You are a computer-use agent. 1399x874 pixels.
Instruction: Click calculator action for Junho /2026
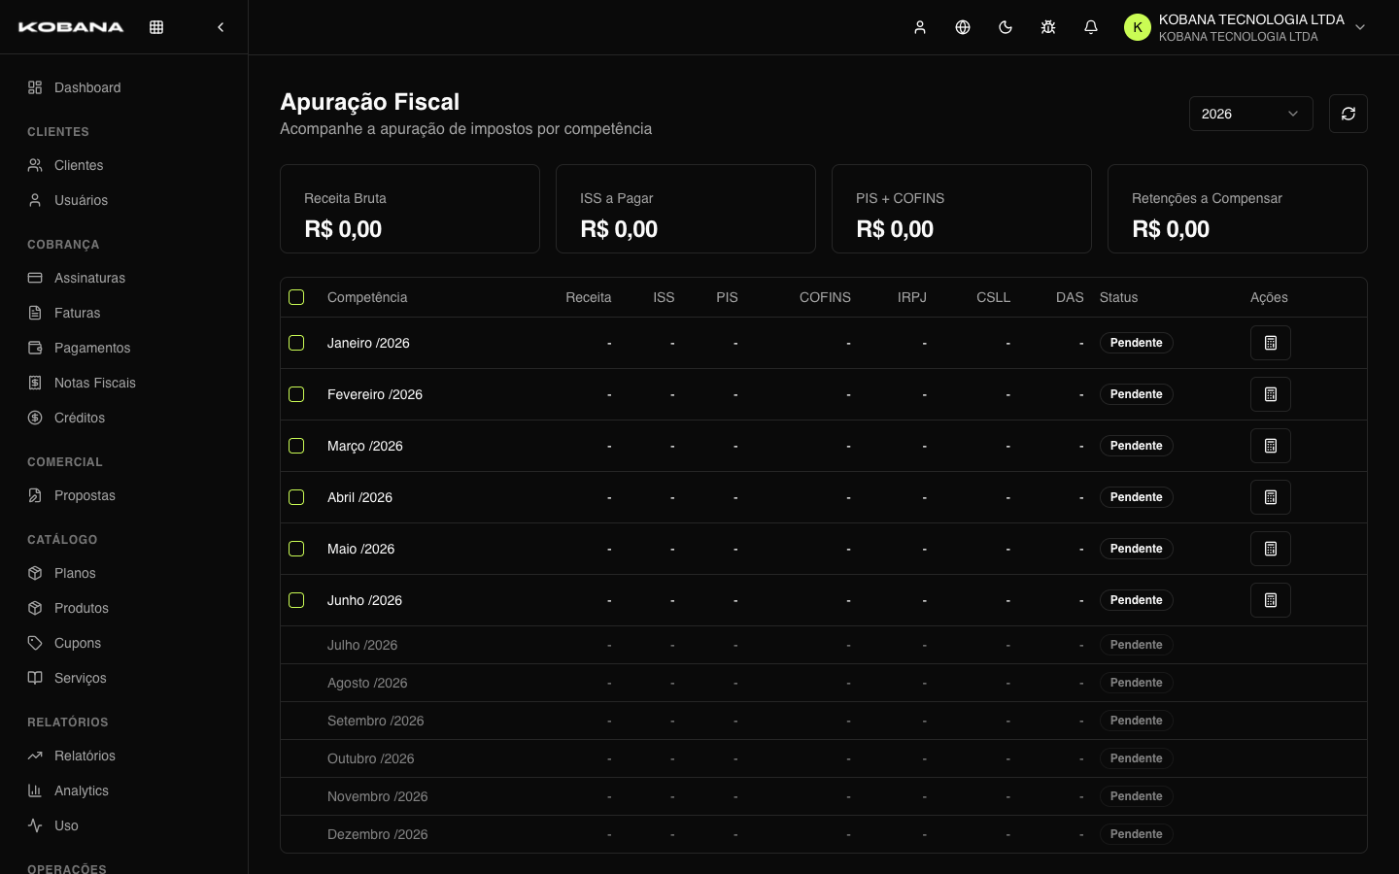coord(1271,600)
